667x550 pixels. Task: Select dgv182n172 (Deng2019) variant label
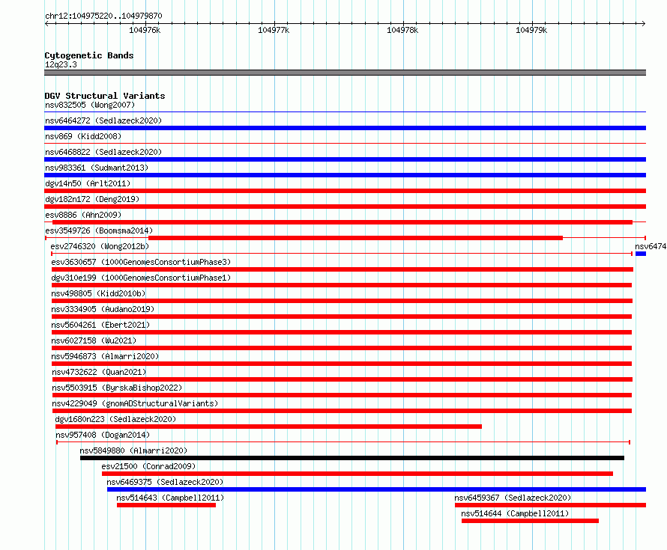pos(92,199)
